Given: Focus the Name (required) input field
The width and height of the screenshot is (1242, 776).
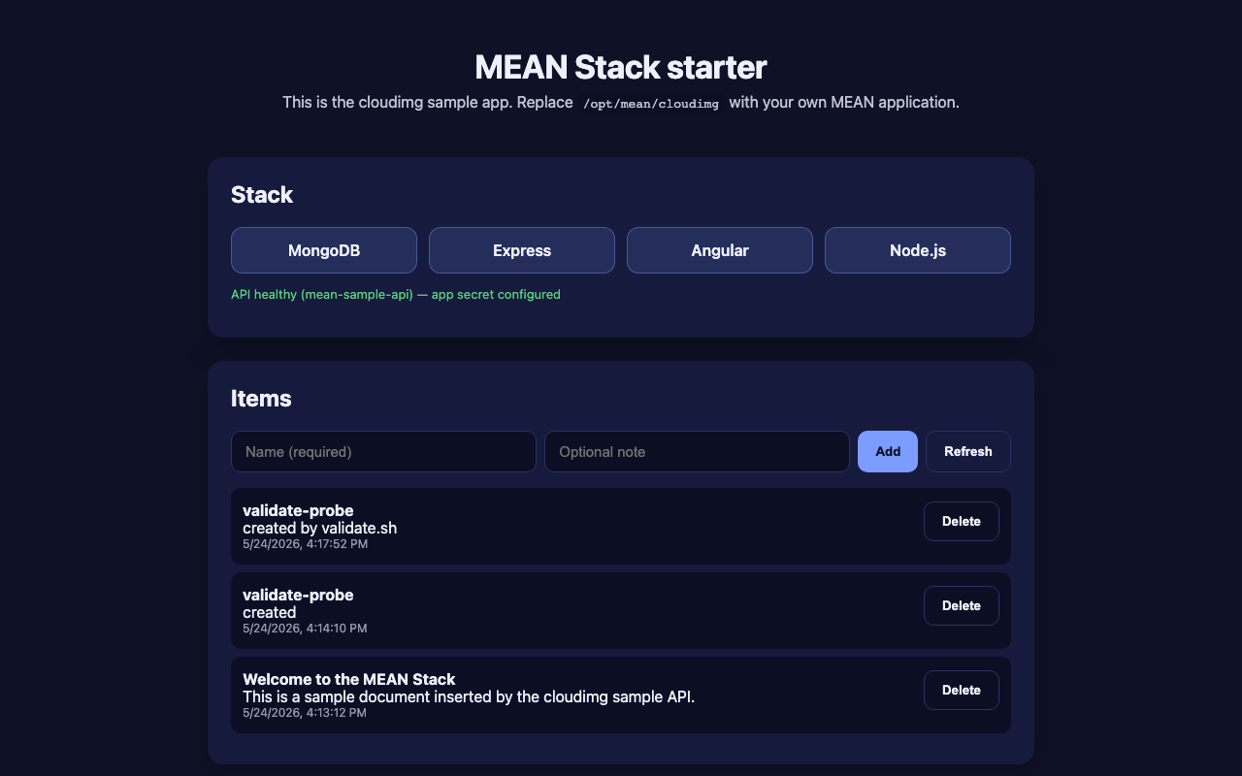Looking at the screenshot, I should (x=383, y=451).
